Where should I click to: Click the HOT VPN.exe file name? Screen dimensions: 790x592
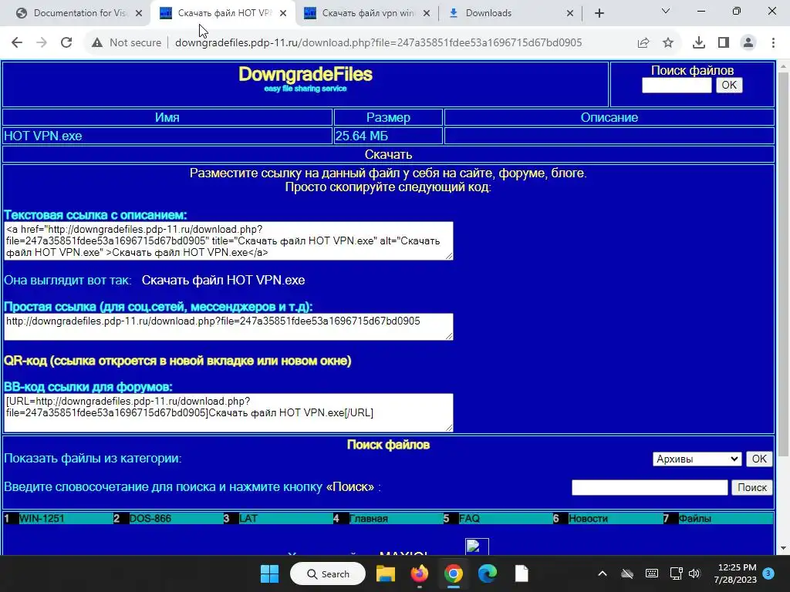[43, 136]
